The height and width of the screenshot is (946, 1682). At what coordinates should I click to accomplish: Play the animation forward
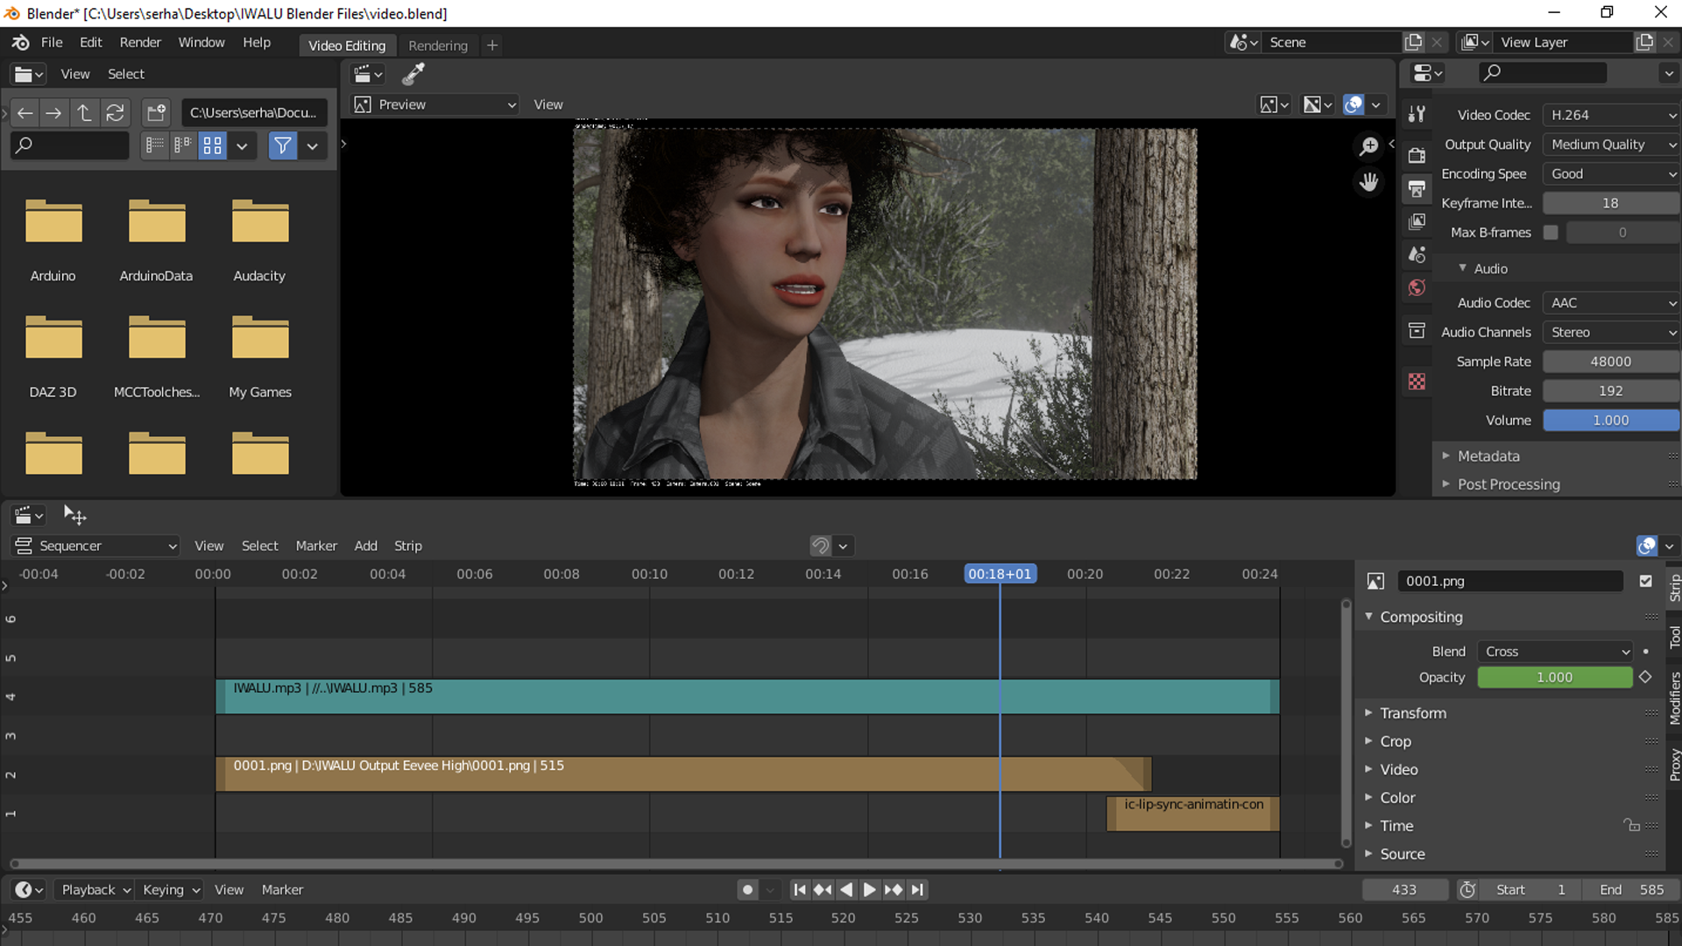coord(869,890)
